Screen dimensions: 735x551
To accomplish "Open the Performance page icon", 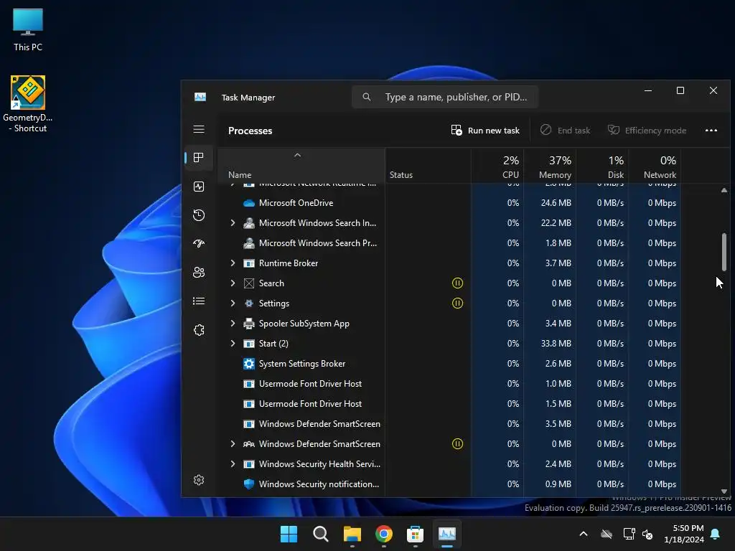I will coord(199,187).
